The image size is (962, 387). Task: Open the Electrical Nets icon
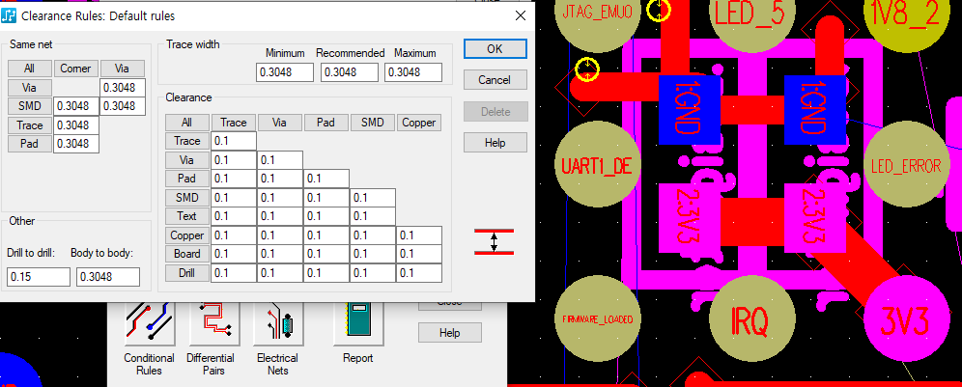[x=277, y=325]
